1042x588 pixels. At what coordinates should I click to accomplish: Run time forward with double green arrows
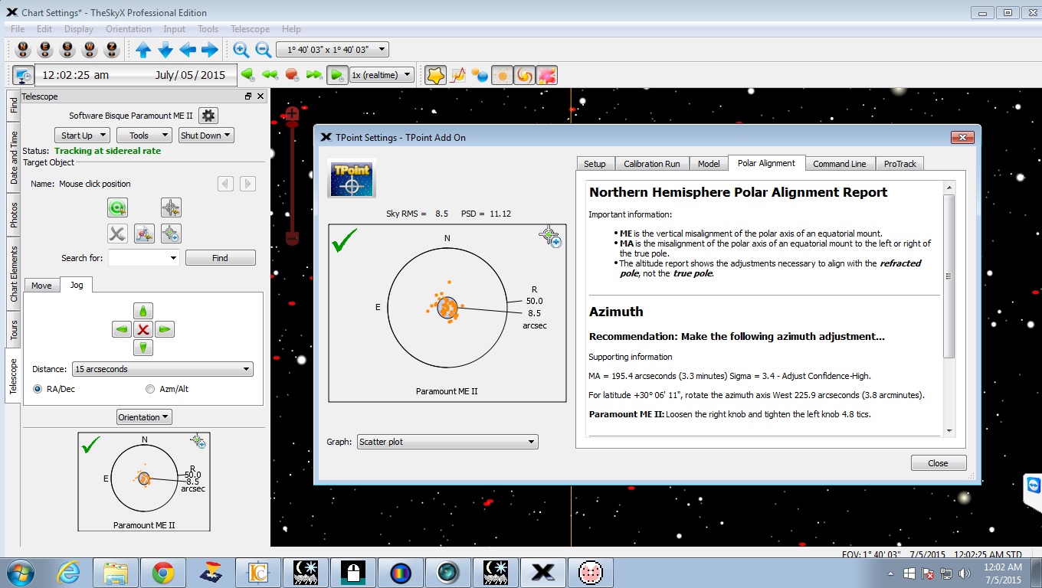[x=314, y=75]
